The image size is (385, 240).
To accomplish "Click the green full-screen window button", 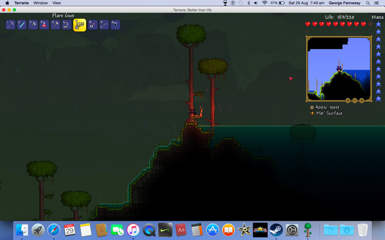I will 14,10.
